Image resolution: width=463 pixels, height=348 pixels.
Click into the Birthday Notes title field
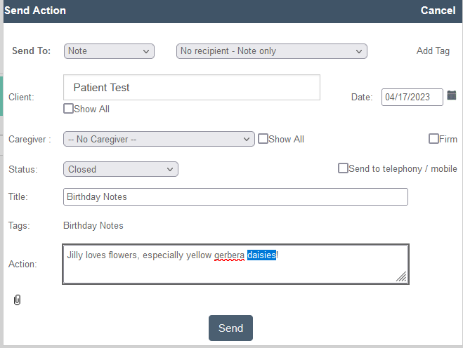pos(235,196)
